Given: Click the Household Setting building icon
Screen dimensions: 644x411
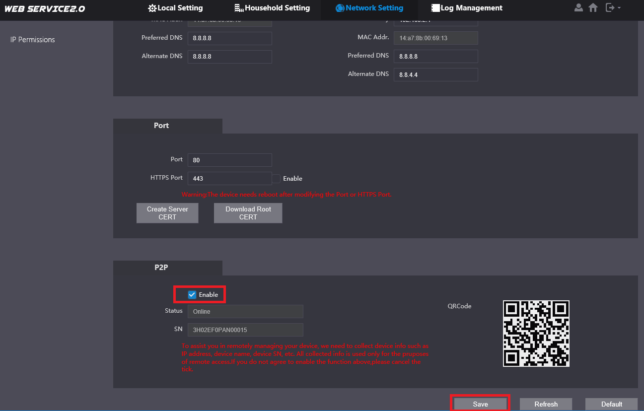Looking at the screenshot, I should [x=239, y=8].
